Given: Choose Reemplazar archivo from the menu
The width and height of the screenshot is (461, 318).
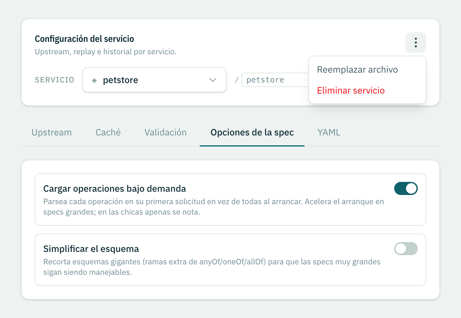Looking at the screenshot, I should click(x=367, y=70).
